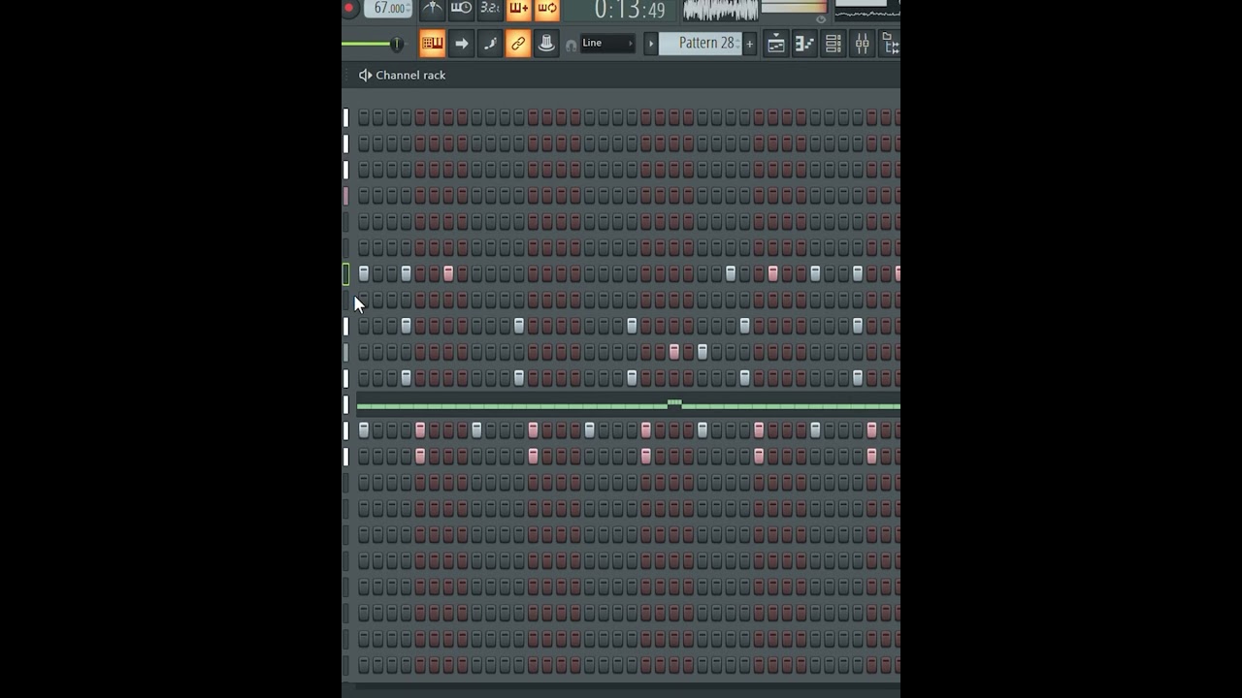Toggle typing keyboard to piano icon
The height and width of the screenshot is (698, 1242).
(433, 44)
